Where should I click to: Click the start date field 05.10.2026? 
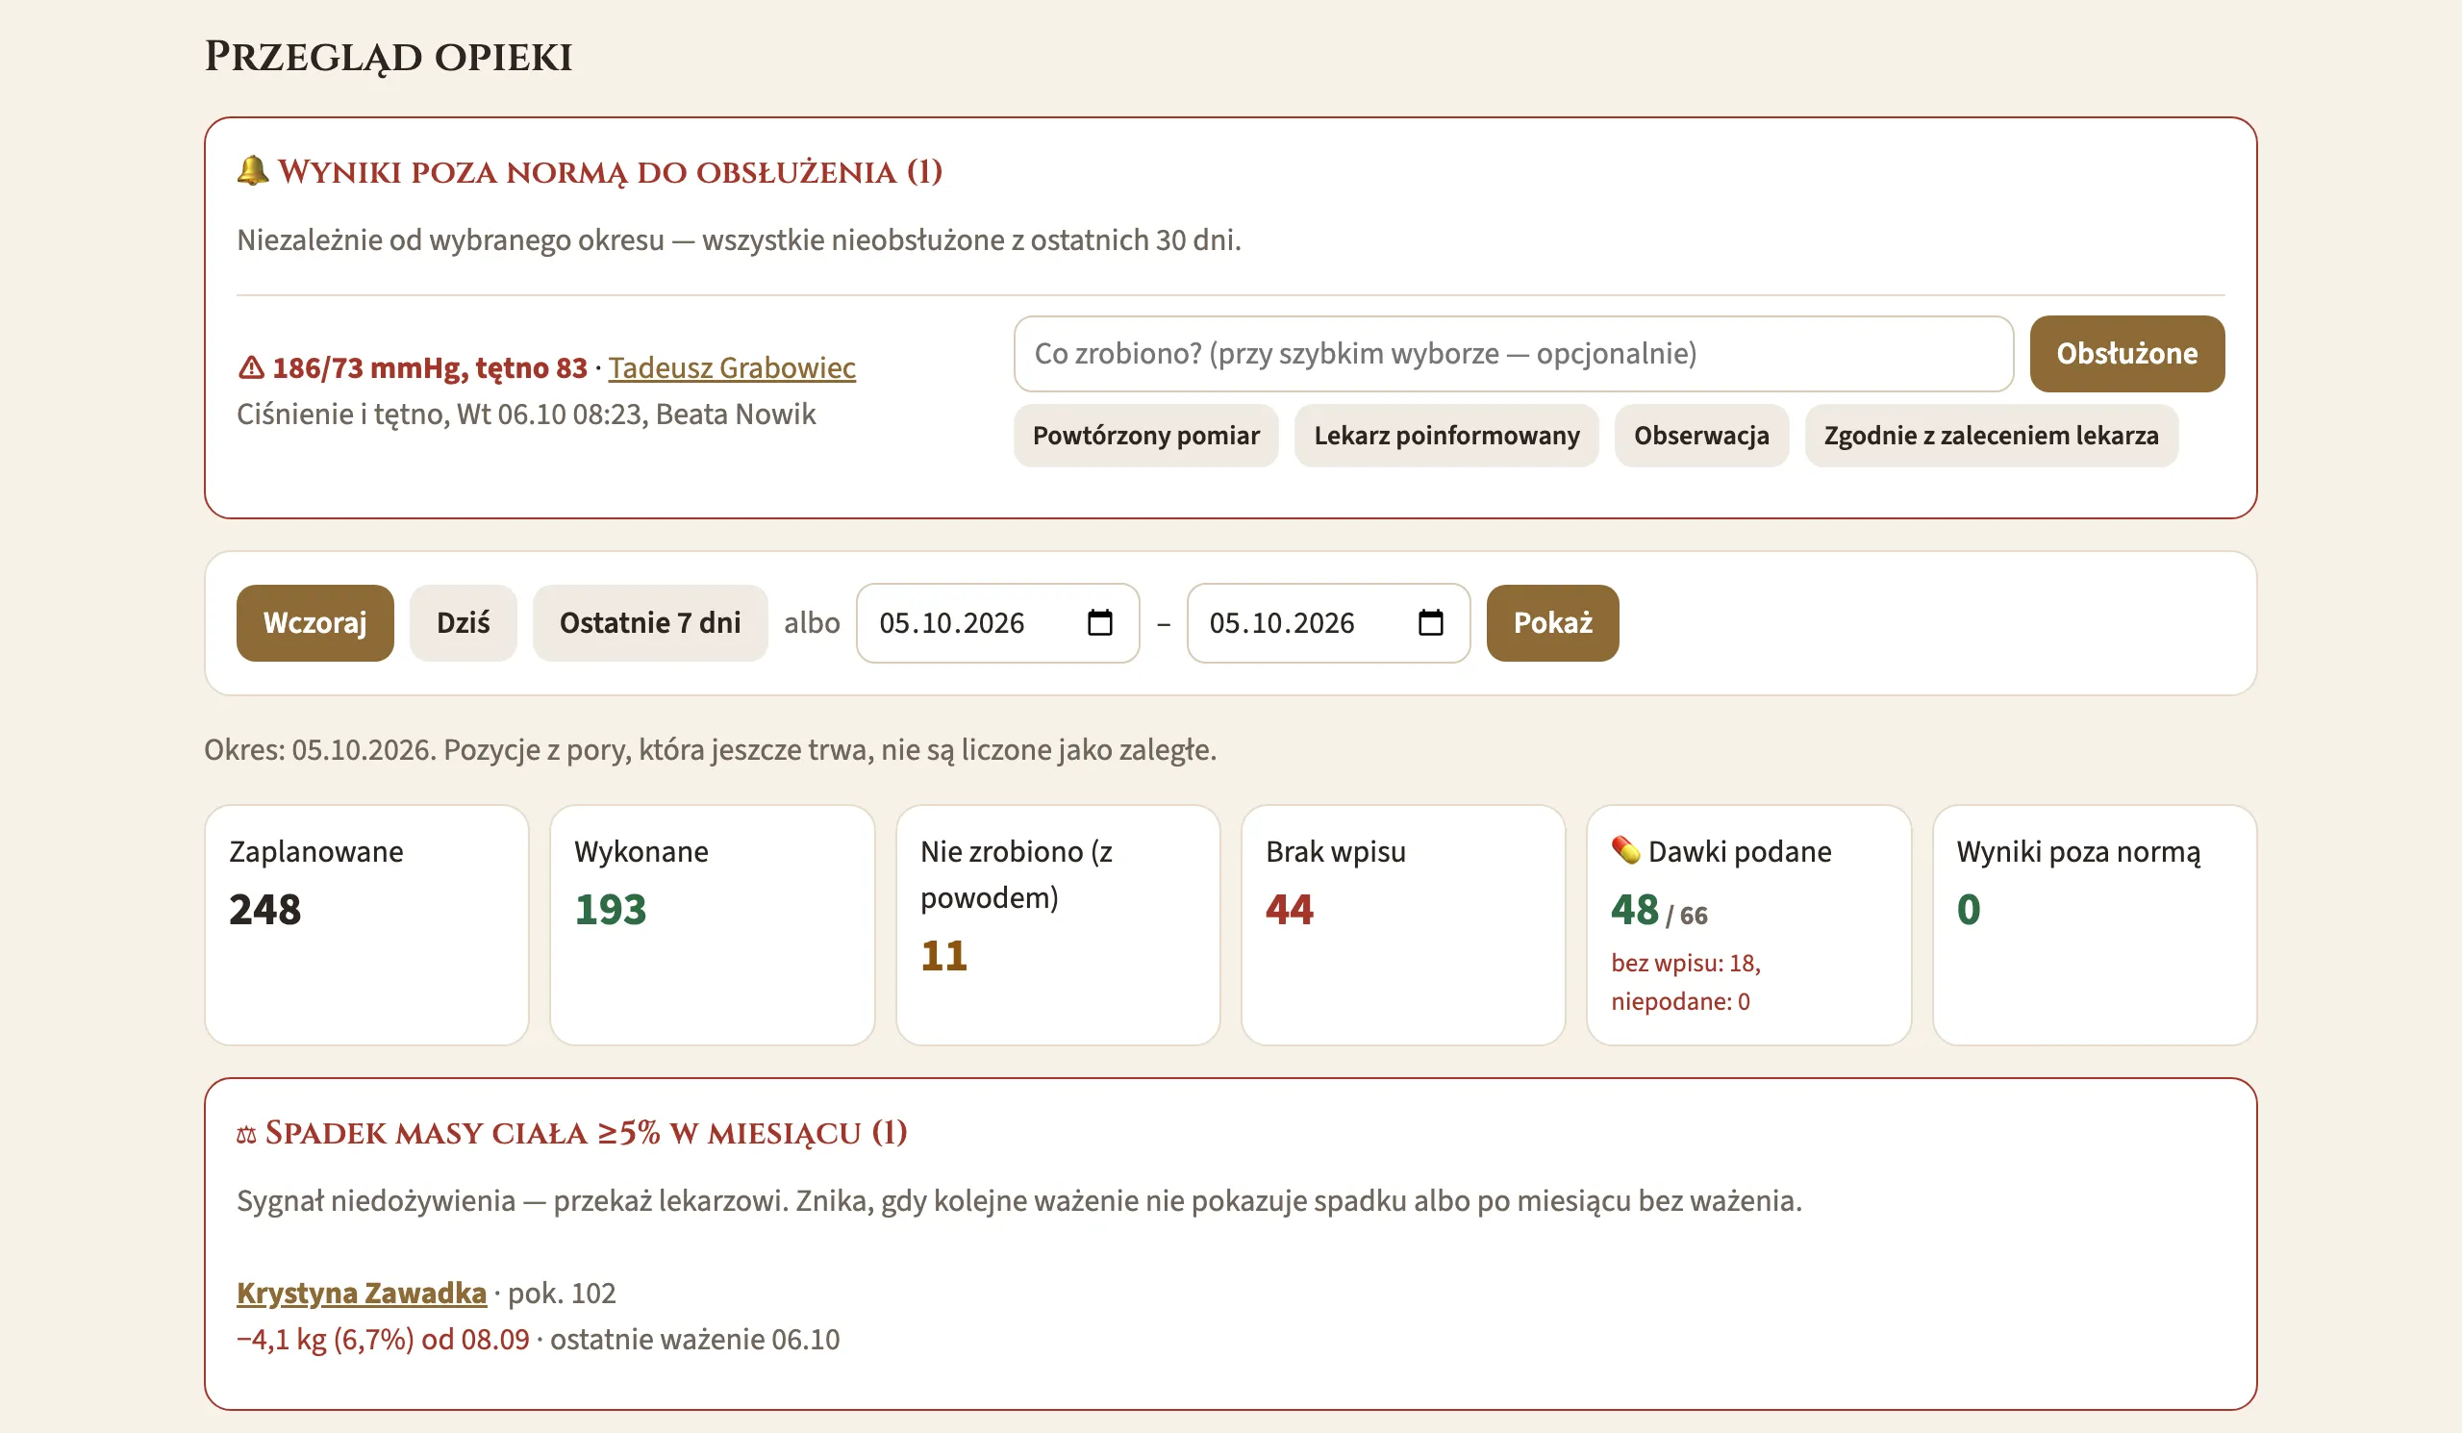997,623
